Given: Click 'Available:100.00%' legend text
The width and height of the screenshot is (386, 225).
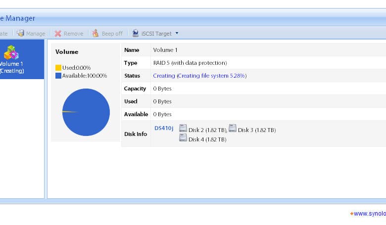Looking at the screenshot, I should pyautogui.click(x=85, y=76).
